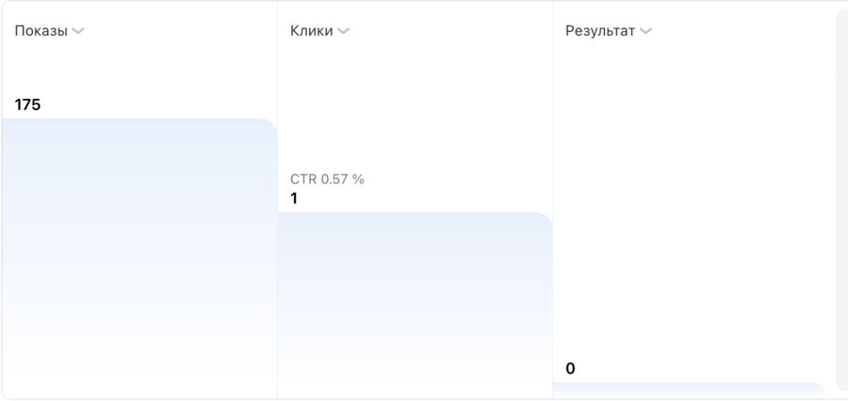Image resolution: width=848 pixels, height=401 pixels.
Task: Expand the Показы metric dropdown chevron
Action: pyautogui.click(x=78, y=31)
